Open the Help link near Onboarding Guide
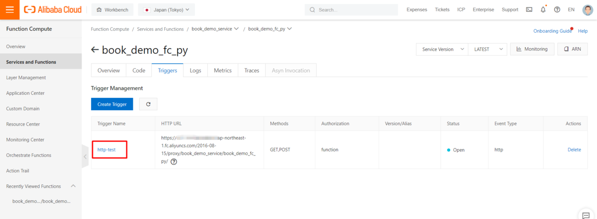The image size is (597, 219). click(583, 31)
